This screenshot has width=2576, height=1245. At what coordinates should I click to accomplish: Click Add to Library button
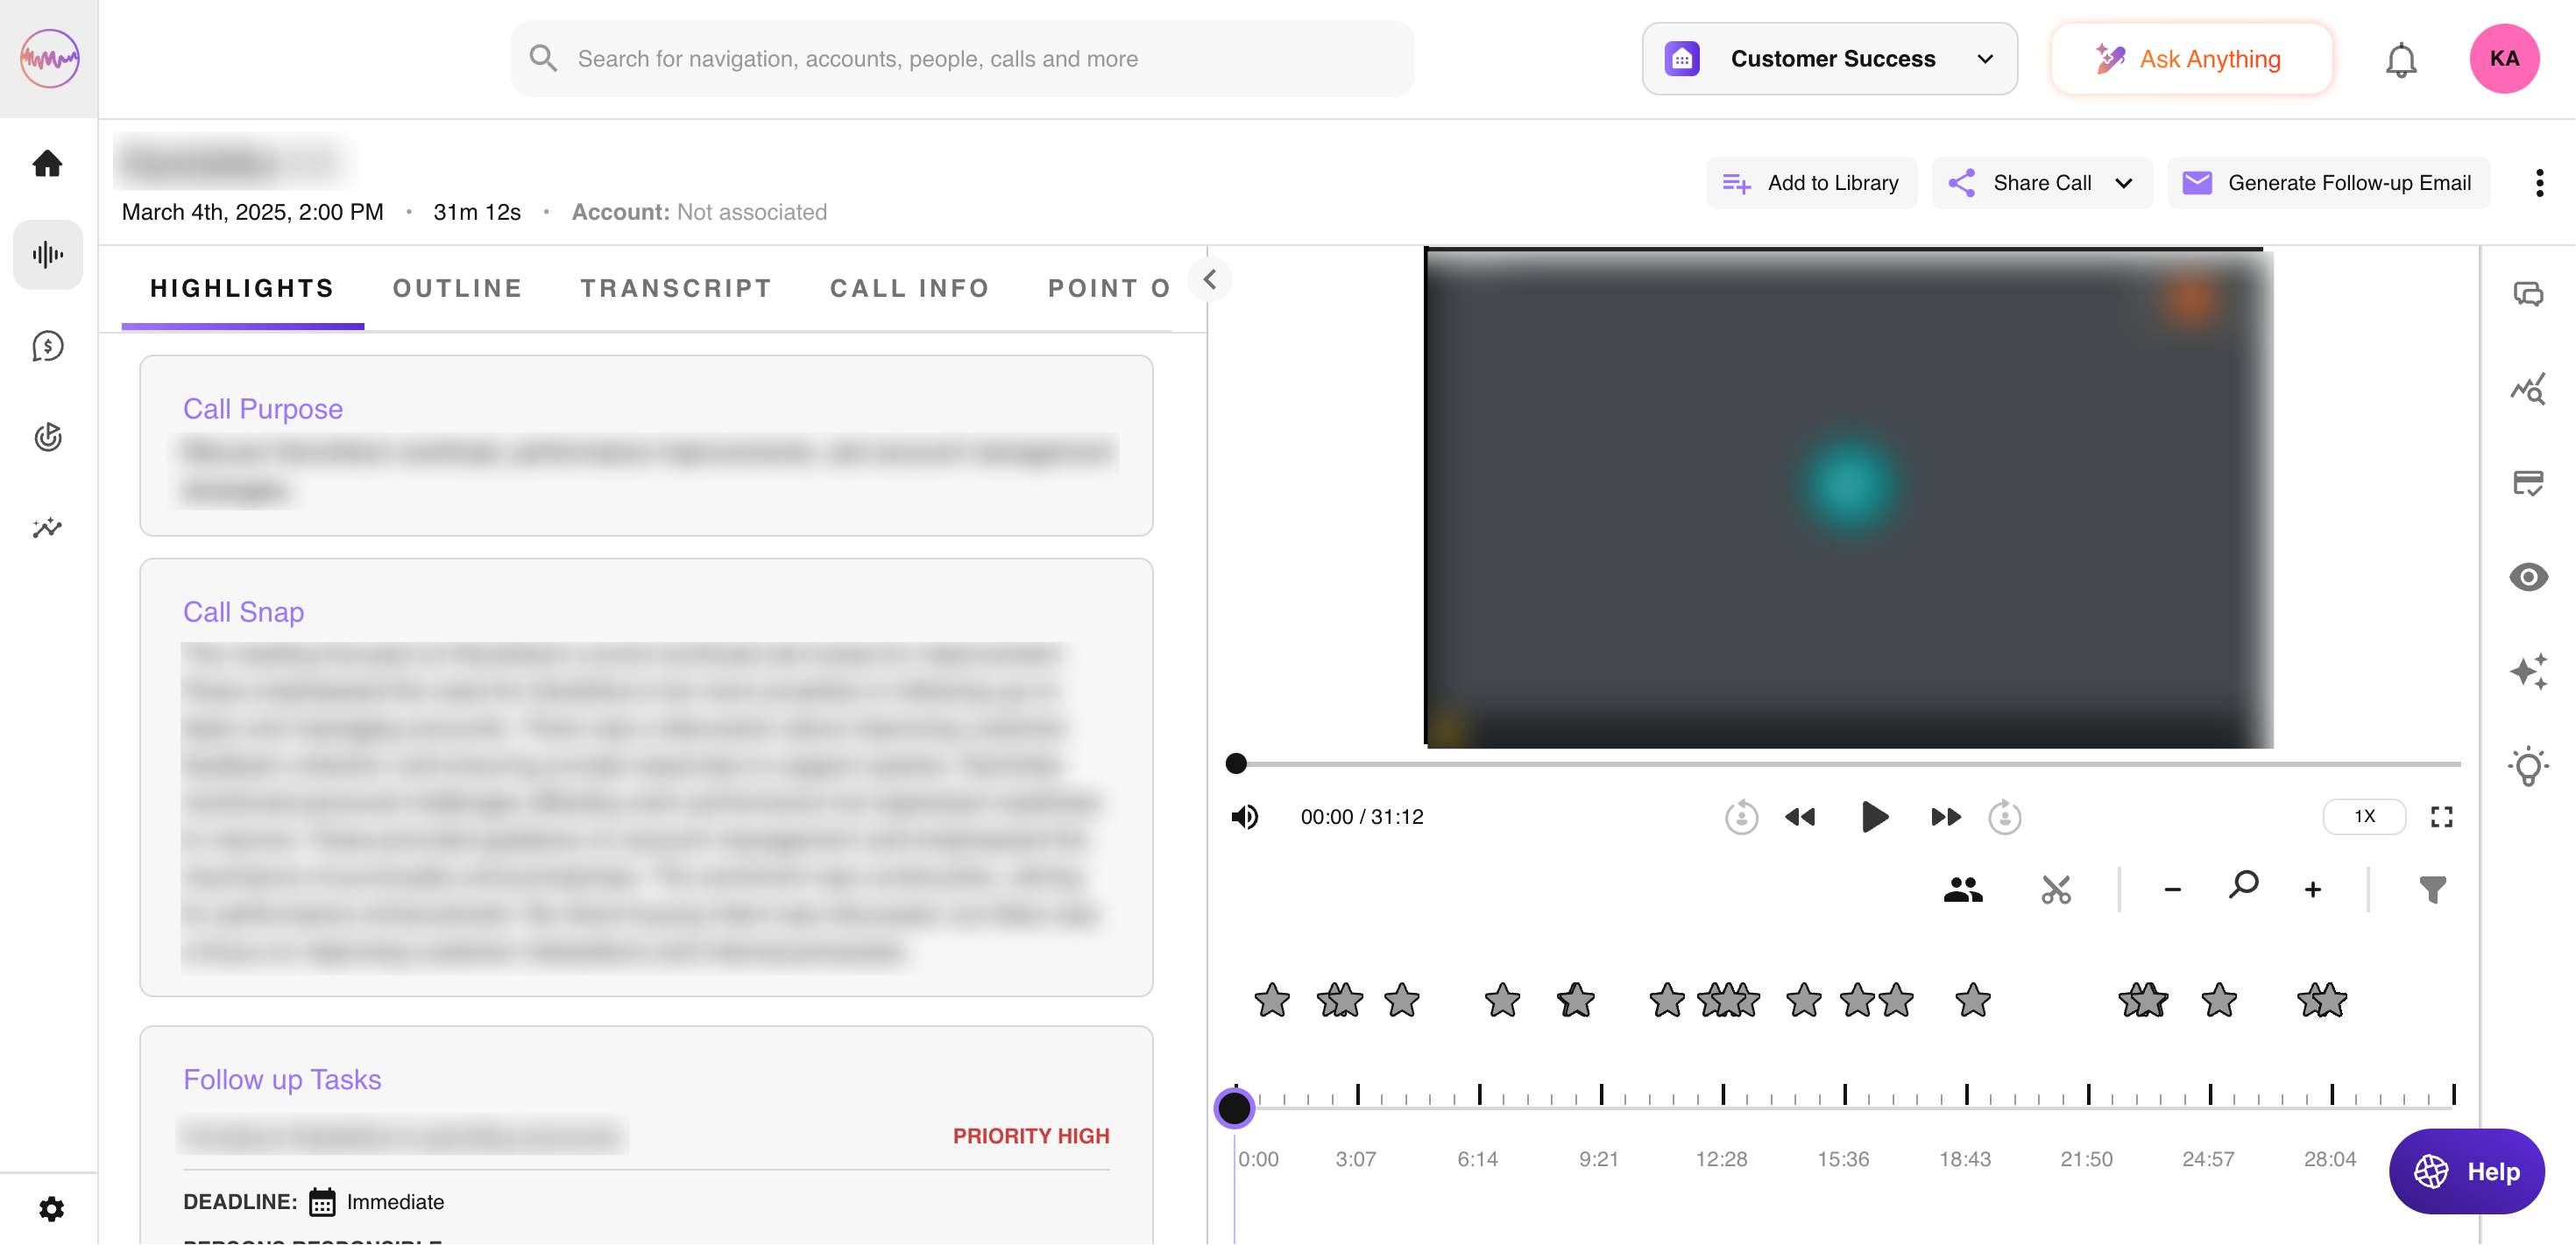[1811, 183]
